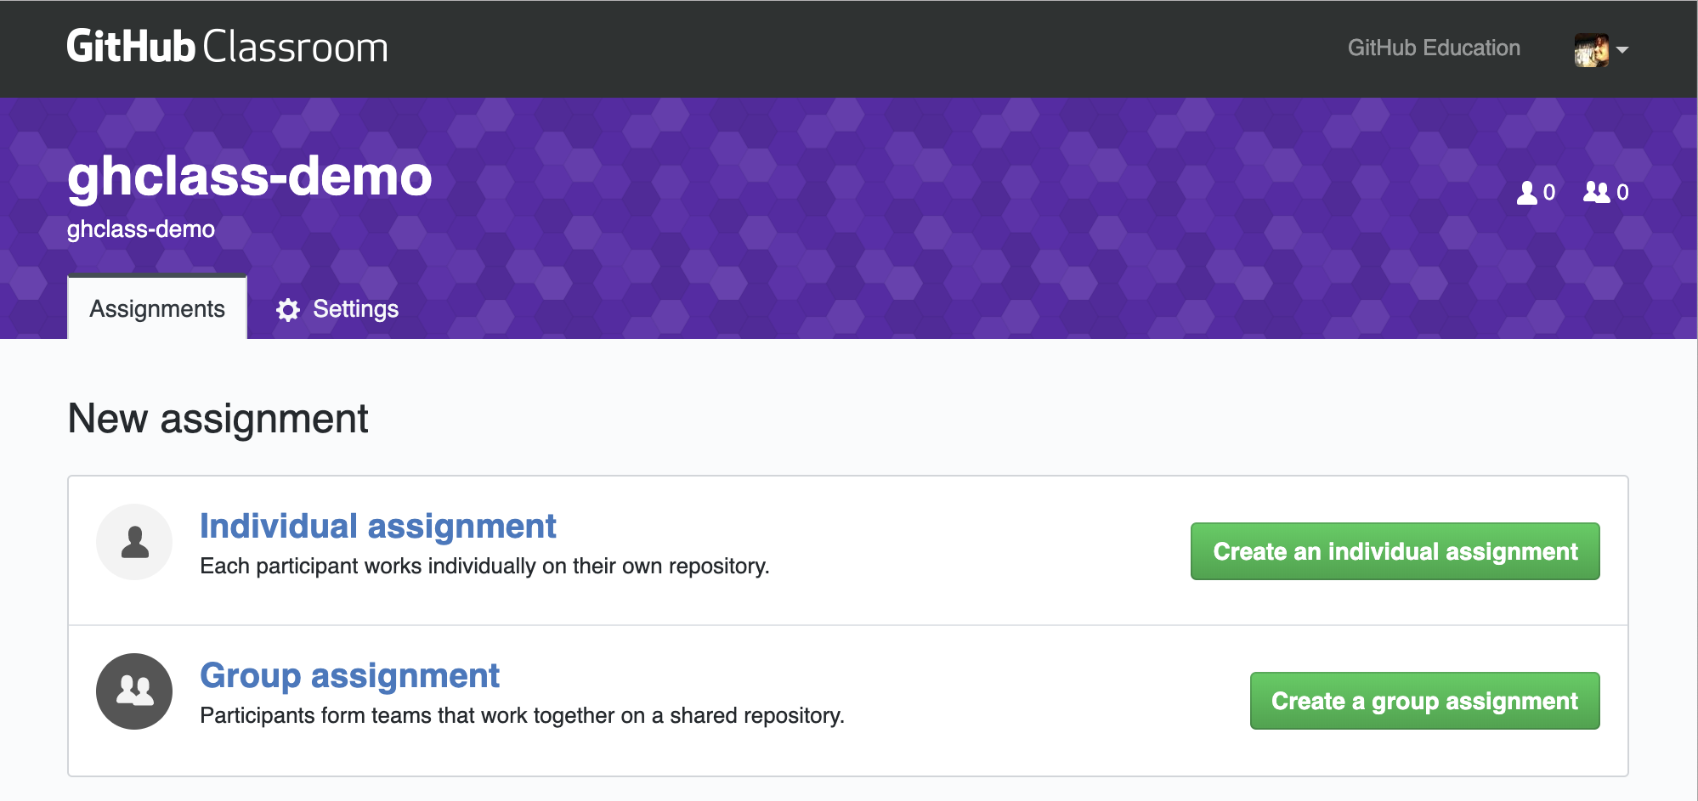Image resolution: width=1698 pixels, height=801 pixels.
Task: Open the account dropdown caret
Action: [1622, 50]
